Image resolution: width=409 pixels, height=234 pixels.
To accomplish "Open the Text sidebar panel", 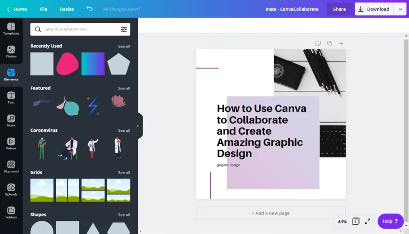I will (x=11, y=98).
